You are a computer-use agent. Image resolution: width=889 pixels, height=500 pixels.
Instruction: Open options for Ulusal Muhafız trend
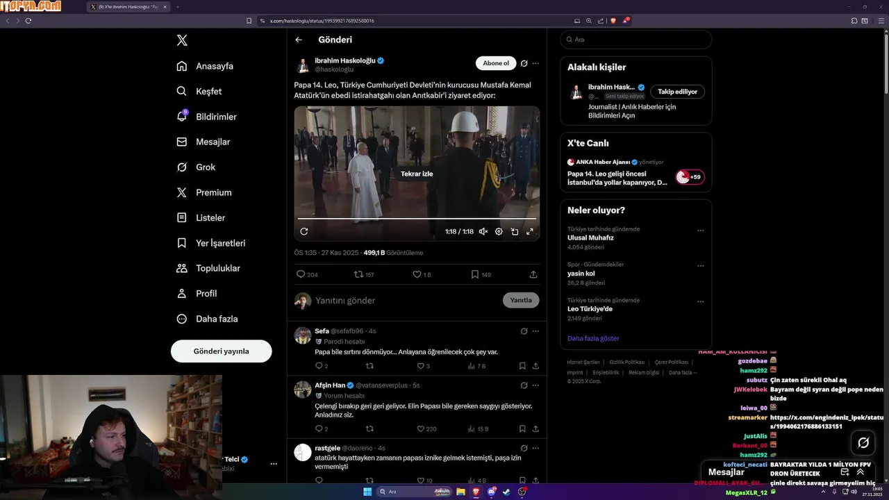[x=700, y=231]
